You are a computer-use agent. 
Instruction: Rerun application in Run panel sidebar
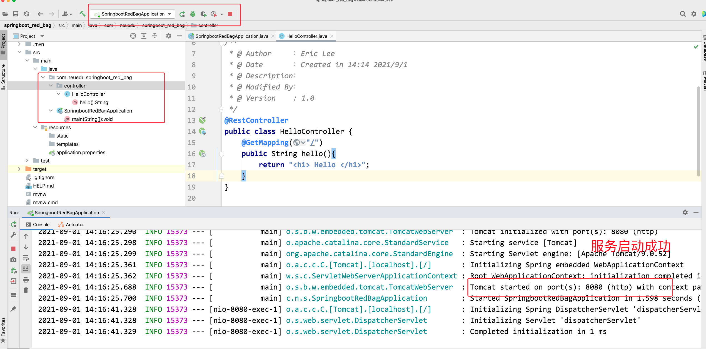(x=13, y=224)
